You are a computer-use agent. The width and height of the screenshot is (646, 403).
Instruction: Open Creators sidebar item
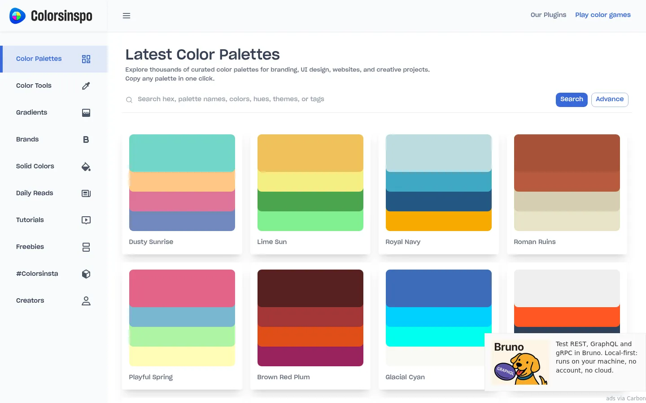(x=54, y=301)
